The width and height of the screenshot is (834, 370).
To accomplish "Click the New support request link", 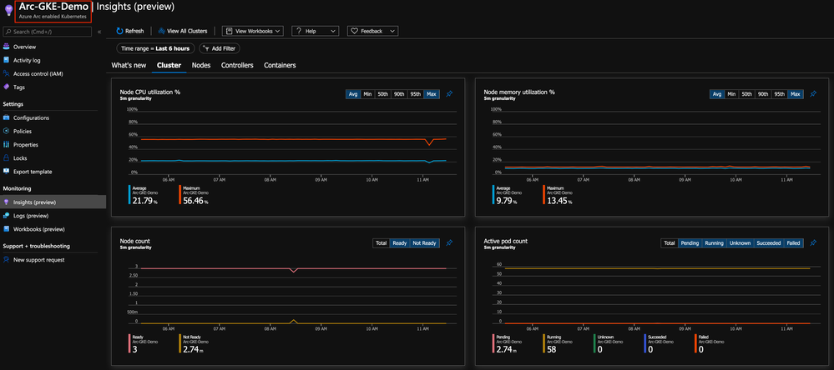I will 39,260.
